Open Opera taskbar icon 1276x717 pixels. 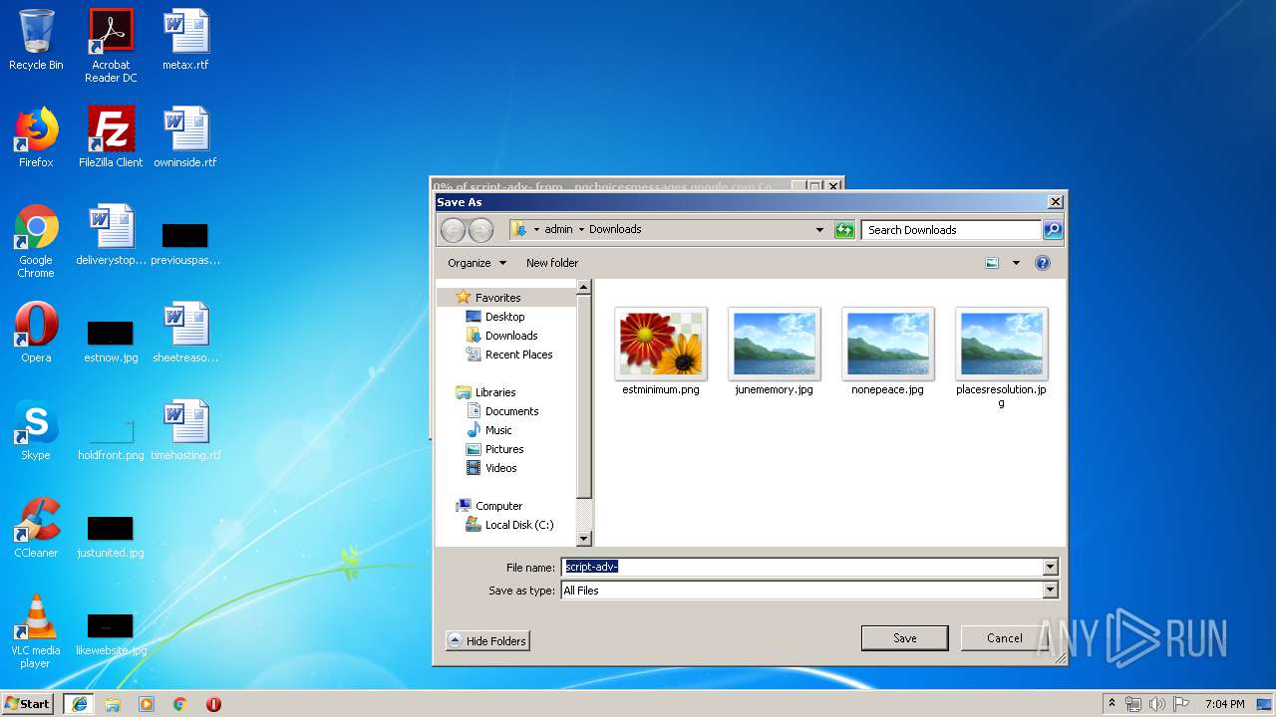(x=213, y=704)
